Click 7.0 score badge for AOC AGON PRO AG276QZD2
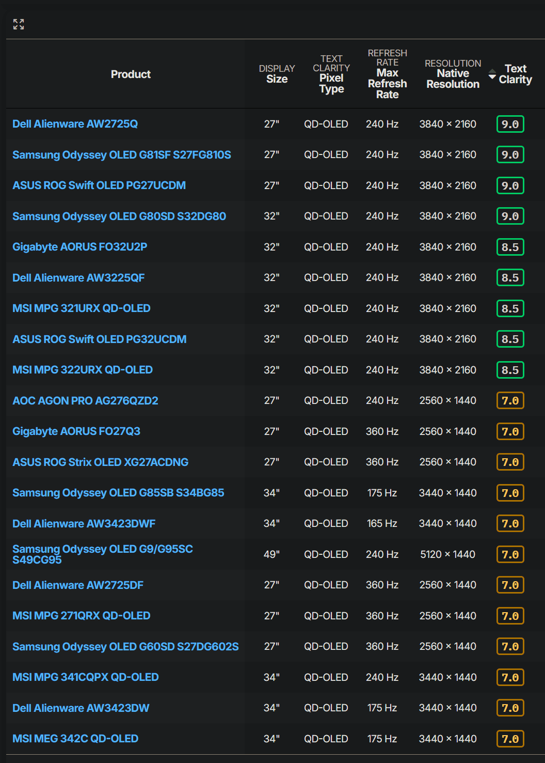The height and width of the screenshot is (763, 545). click(510, 401)
